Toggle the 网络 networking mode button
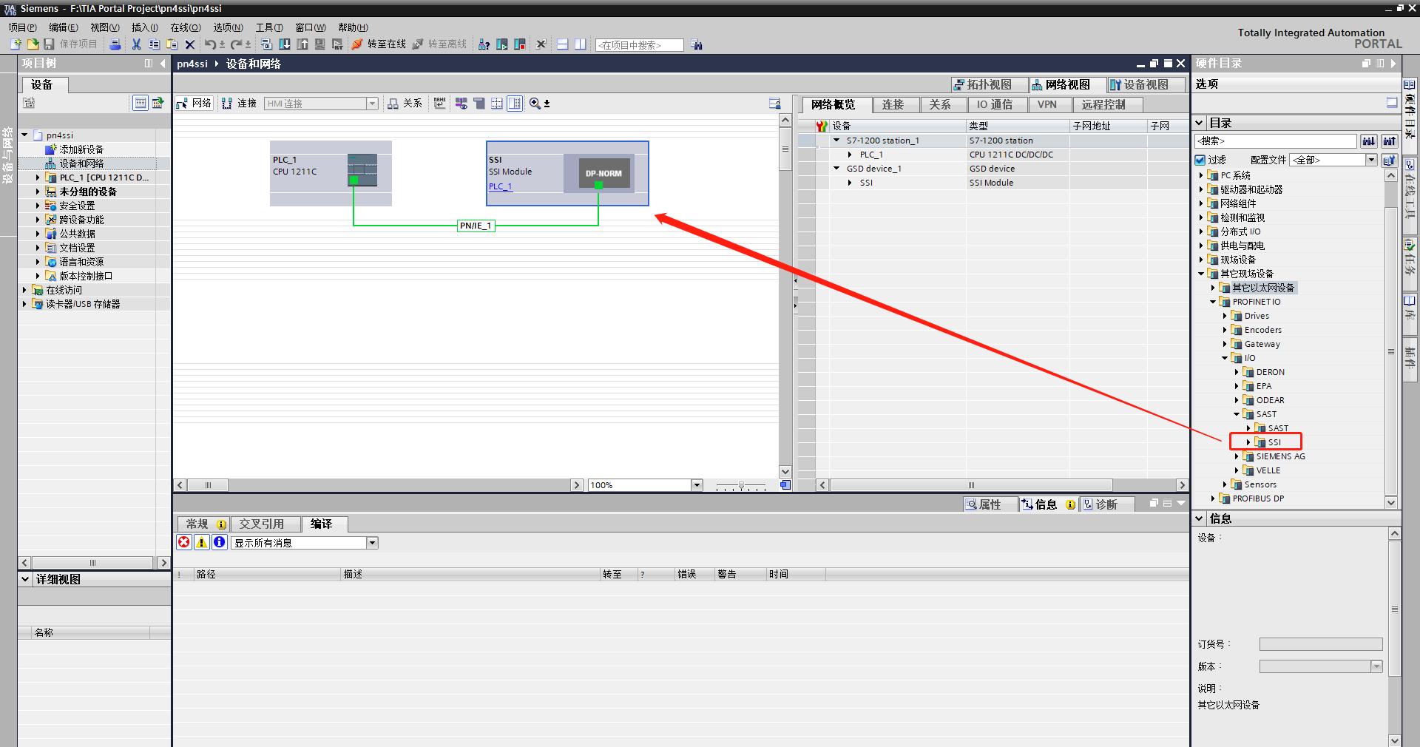 194,104
